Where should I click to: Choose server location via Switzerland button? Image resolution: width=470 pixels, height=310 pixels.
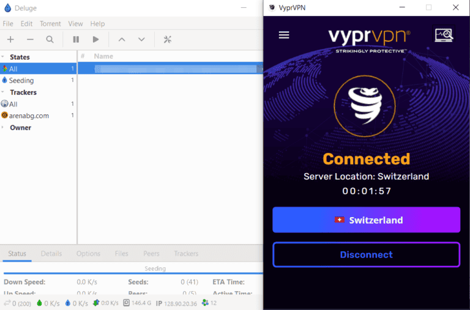367,220
